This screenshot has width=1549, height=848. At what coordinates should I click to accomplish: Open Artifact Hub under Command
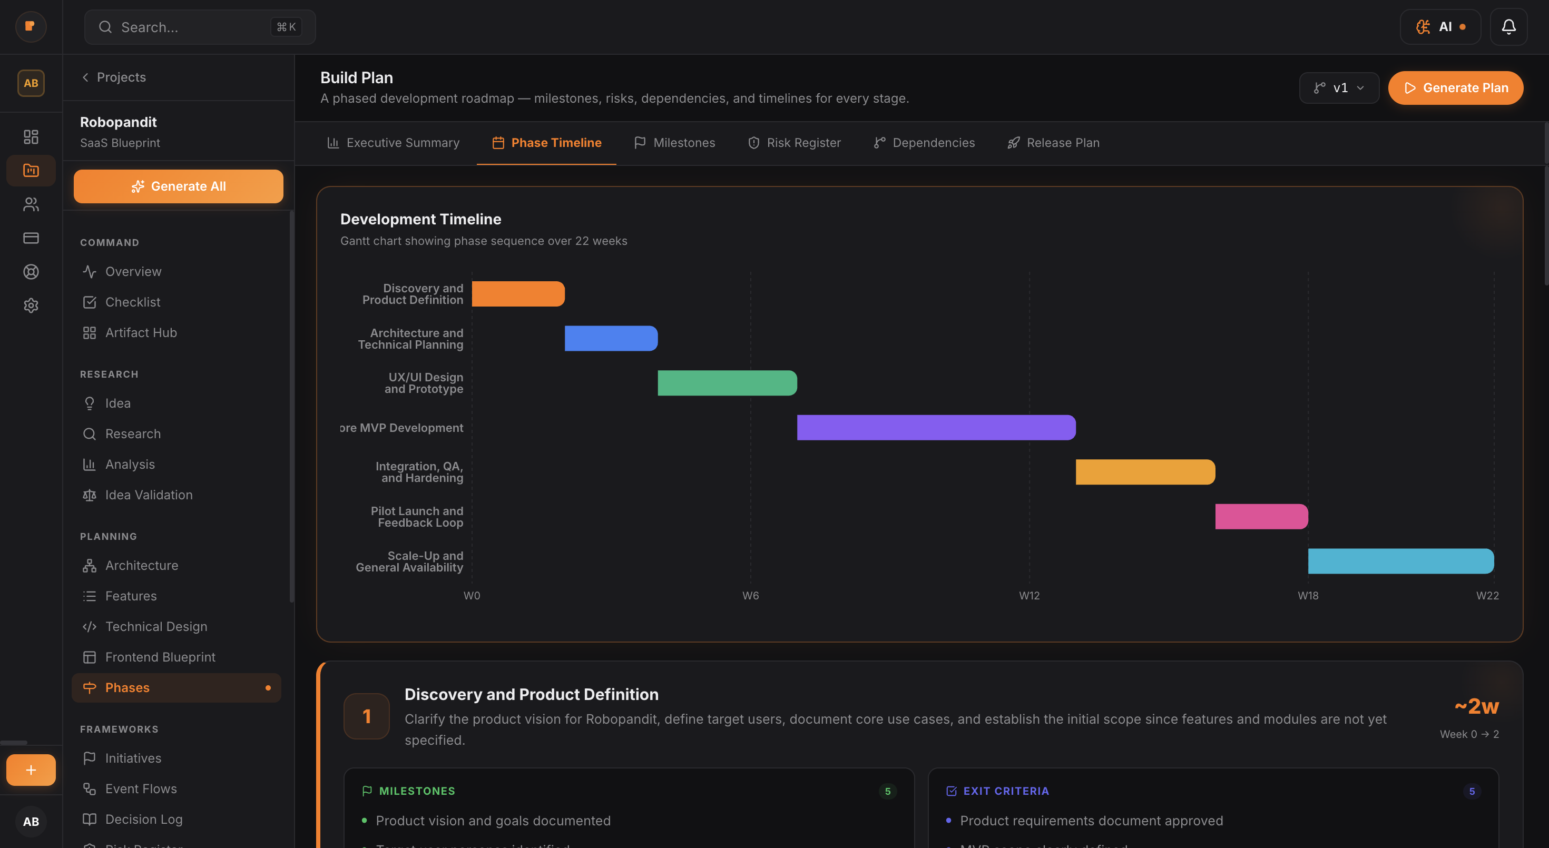click(x=141, y=332)
